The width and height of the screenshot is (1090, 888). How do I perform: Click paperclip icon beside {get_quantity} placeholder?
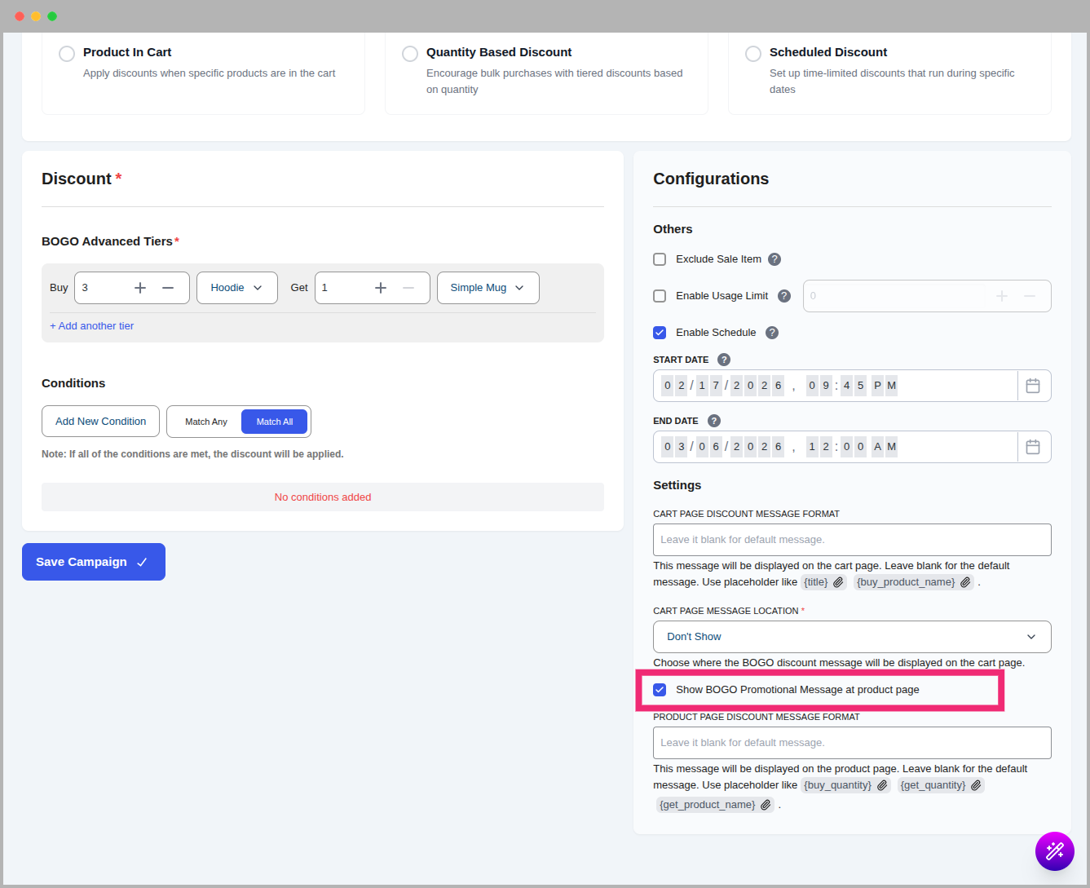[976, 785]
